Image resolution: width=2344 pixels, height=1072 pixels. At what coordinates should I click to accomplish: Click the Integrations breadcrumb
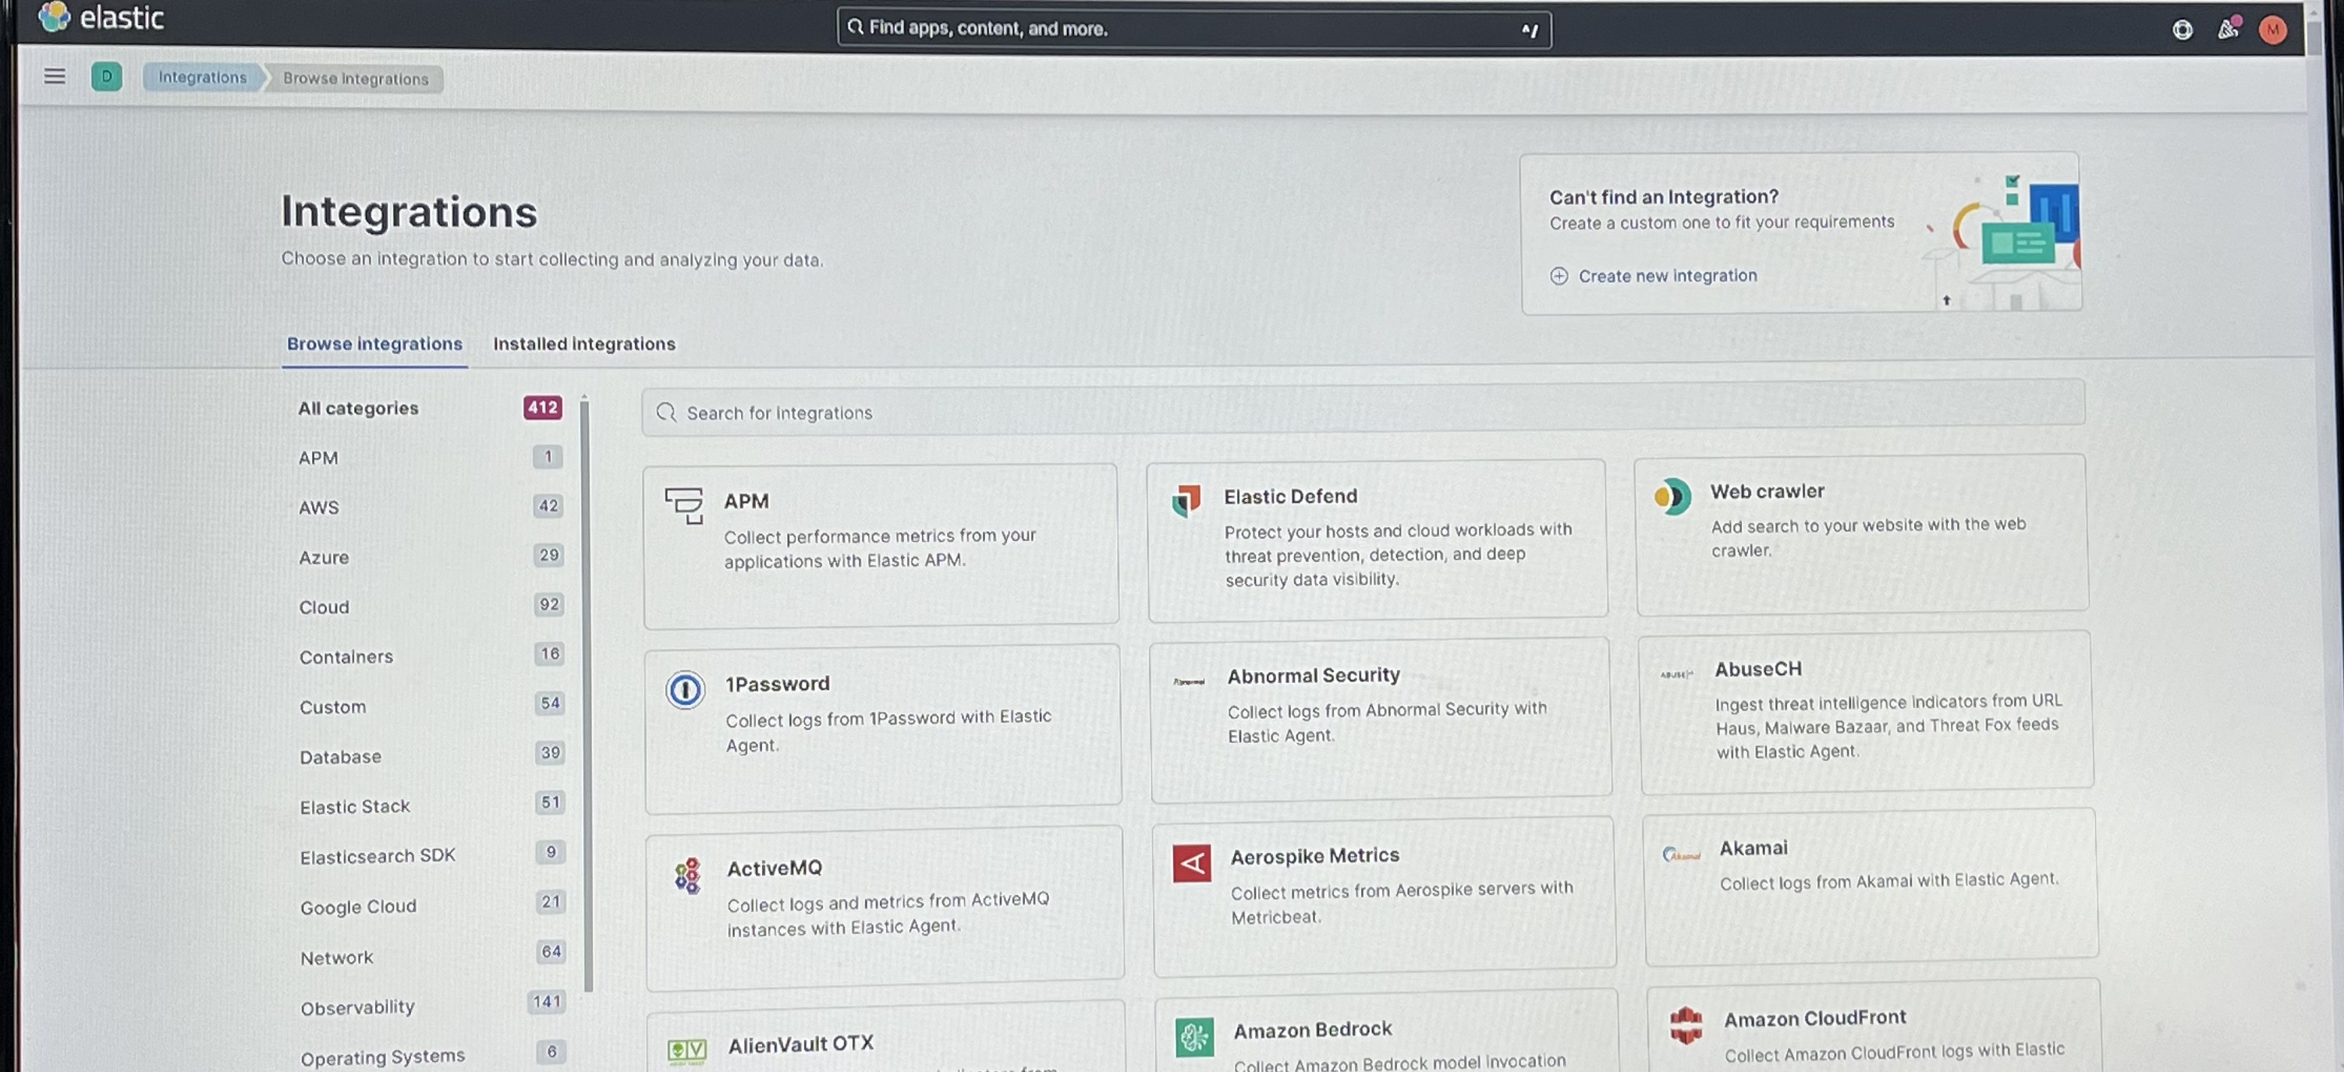[x=202, y=77]
